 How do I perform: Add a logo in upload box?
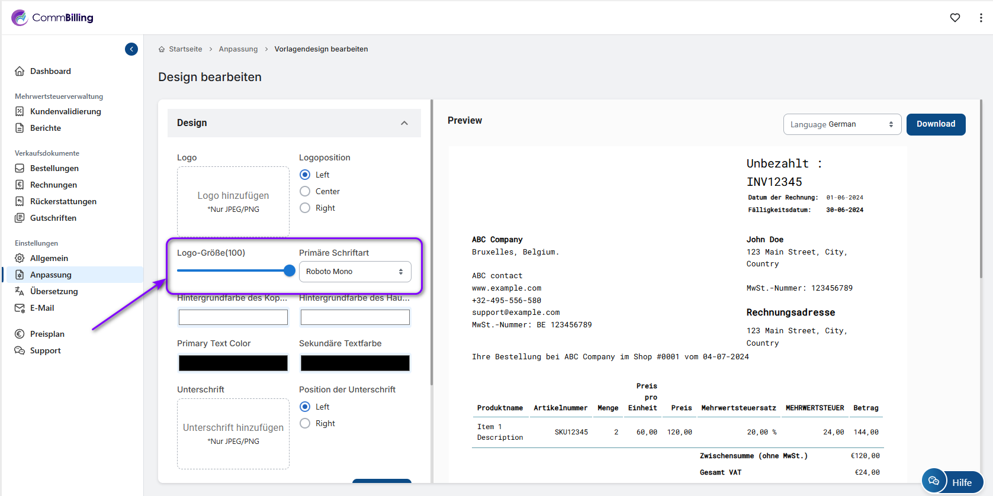pos(233,201)
